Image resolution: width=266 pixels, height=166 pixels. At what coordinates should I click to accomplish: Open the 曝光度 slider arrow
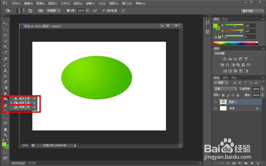tap(88, 11)
